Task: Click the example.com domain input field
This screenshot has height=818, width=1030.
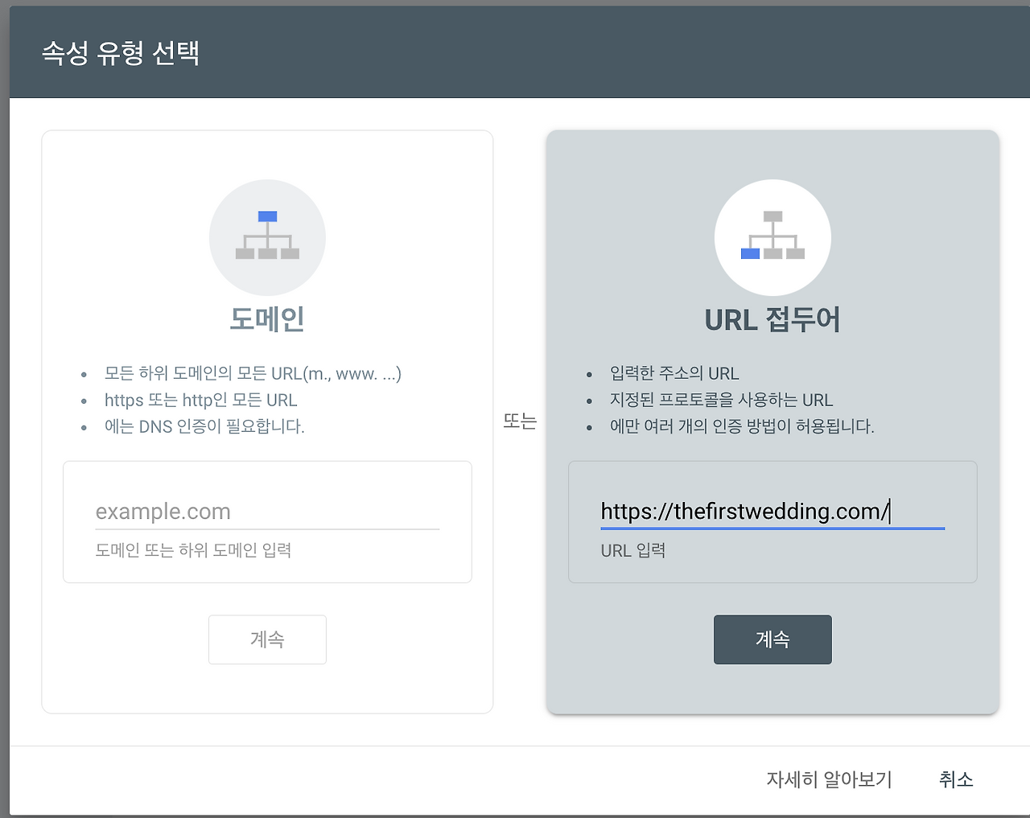Action: point(267,511)
